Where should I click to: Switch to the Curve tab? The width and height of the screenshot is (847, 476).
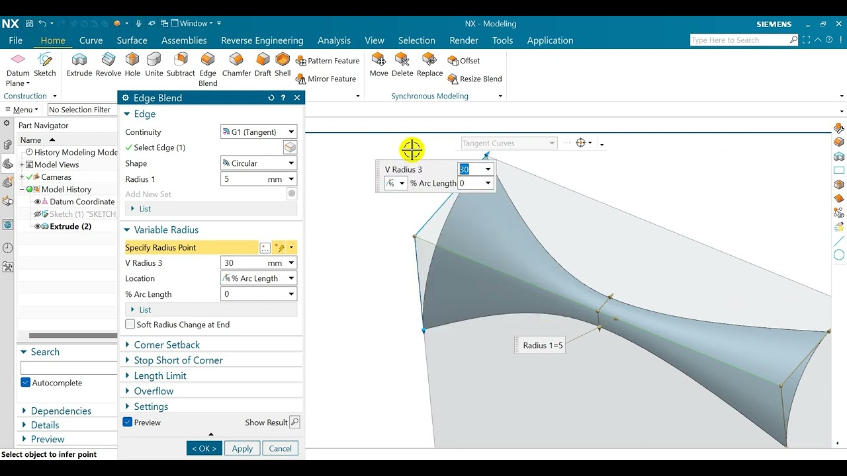[91, 40]
